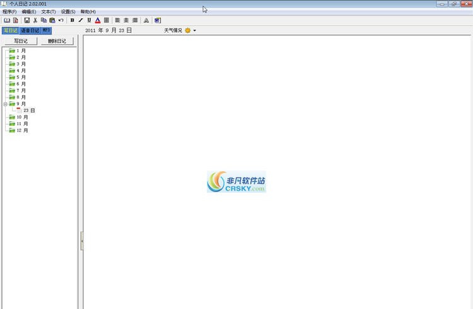Open the 编辑(E) menu
Viewport: 473px width, 309px height.
tap(29, 11)
